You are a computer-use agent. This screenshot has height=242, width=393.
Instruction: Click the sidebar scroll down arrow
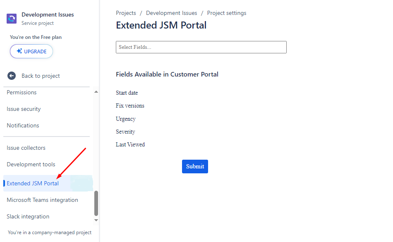[96, 220]
